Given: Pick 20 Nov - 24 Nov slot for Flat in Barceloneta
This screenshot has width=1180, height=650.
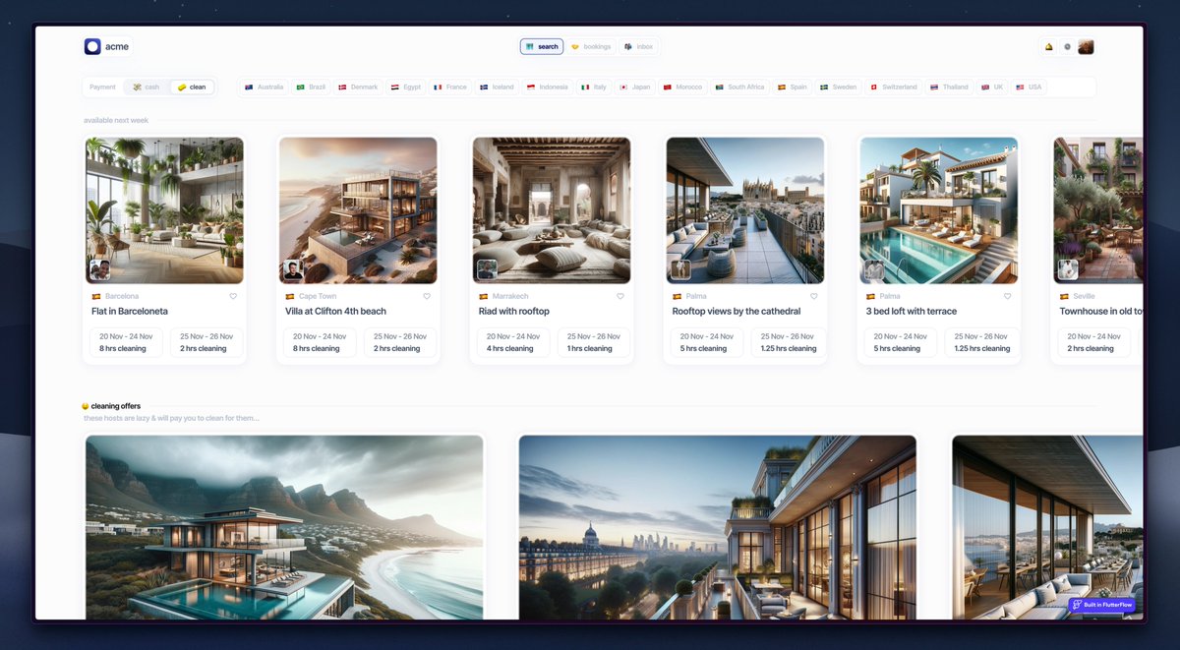Looking at the screenshot, I should pos(127,342).
